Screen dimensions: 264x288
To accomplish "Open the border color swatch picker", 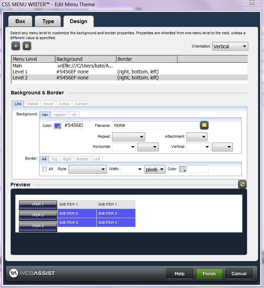I will (183, 169).
